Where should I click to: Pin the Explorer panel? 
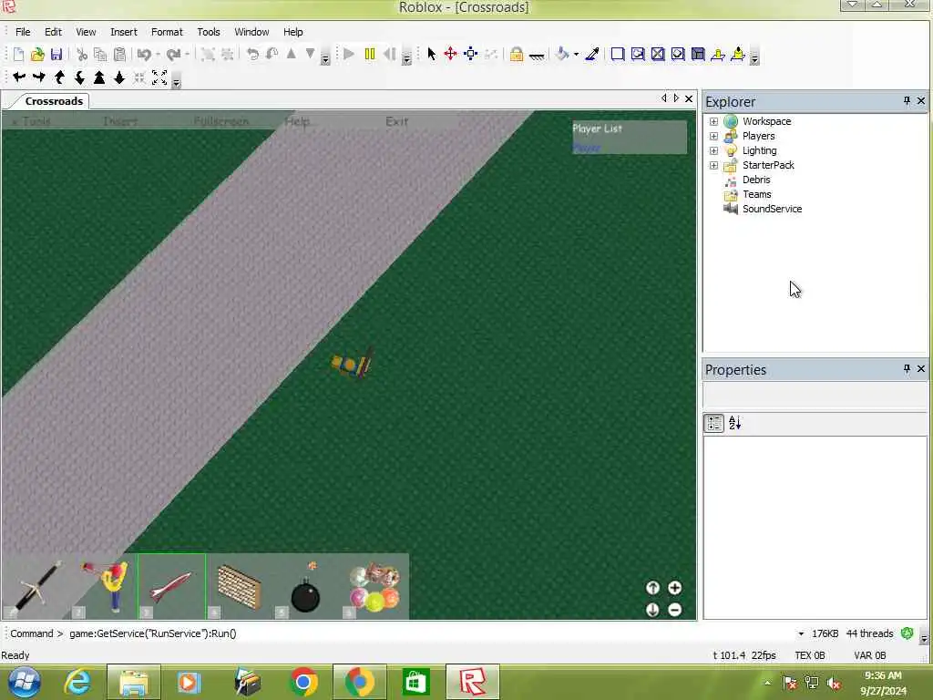point(907,101)
